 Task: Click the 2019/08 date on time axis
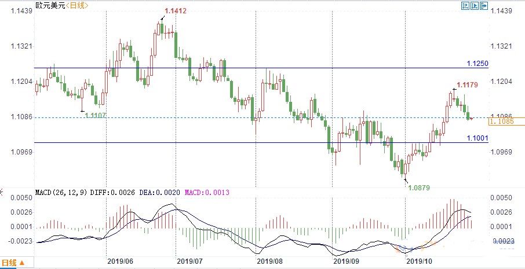269,261
